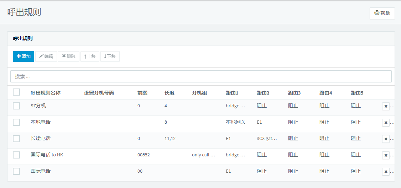The height and width of the screenshot is (188, 401).
Task: Click 路由4 阻止 link in 本地电话 row
Action: (324, 122)
